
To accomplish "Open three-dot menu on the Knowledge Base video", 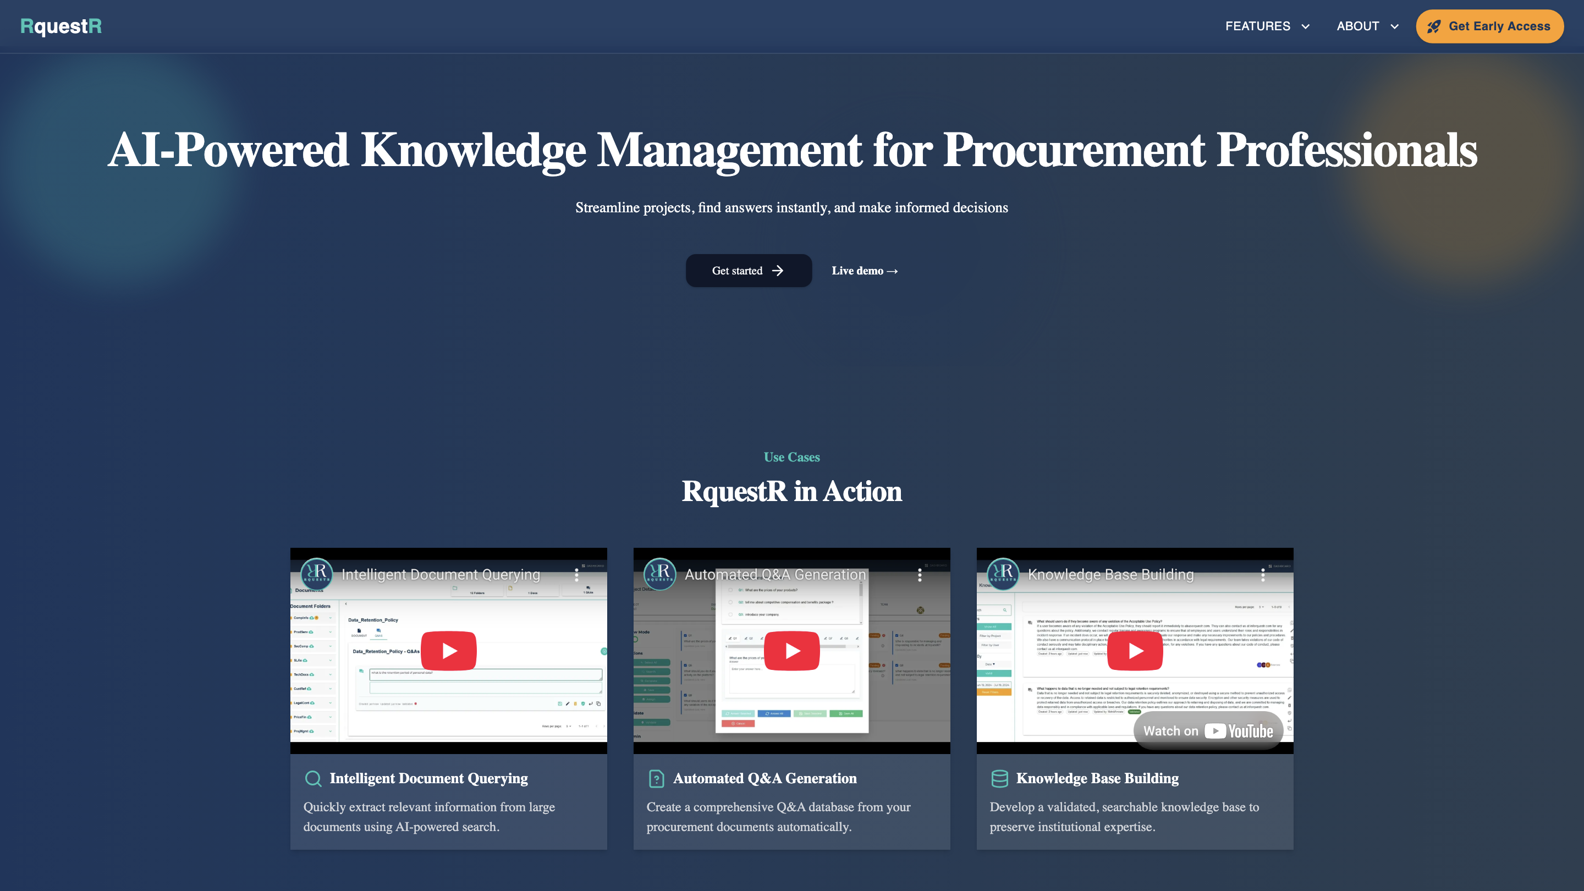I will click(x=1262, y=574).
